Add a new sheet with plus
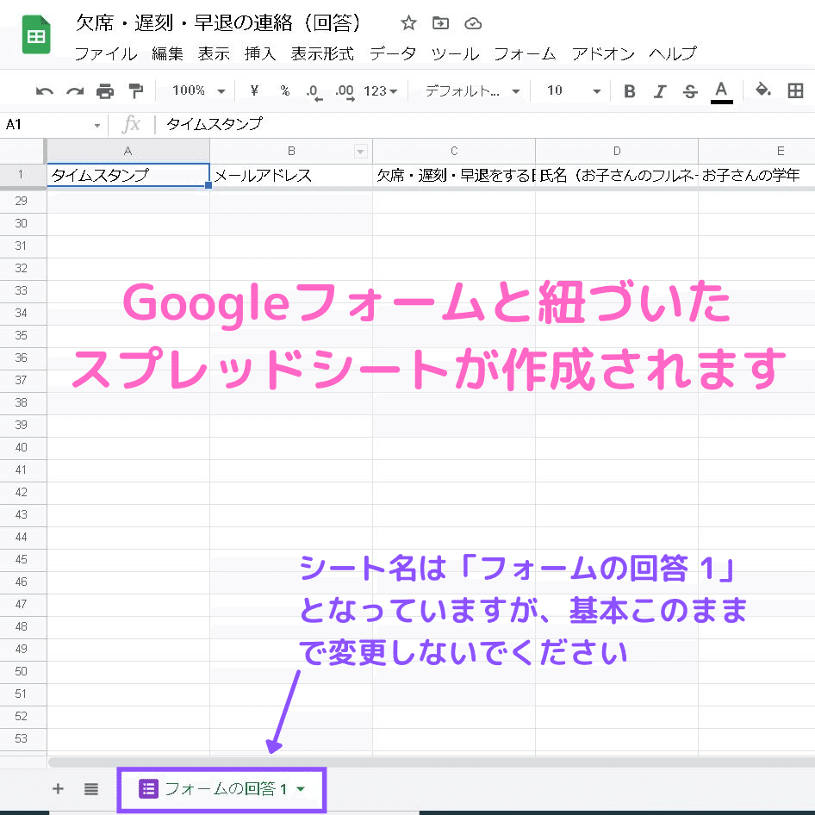 pos(58,789)
